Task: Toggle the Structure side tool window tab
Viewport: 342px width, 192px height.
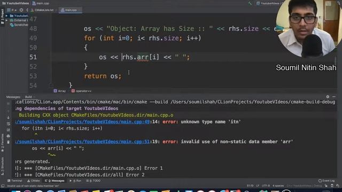Action: pos(2,166)
